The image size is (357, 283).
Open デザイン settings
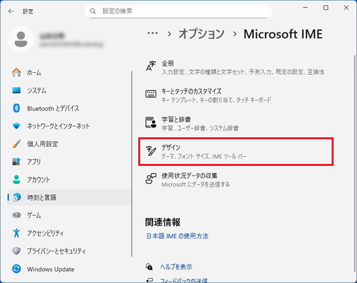pos(236,152)
